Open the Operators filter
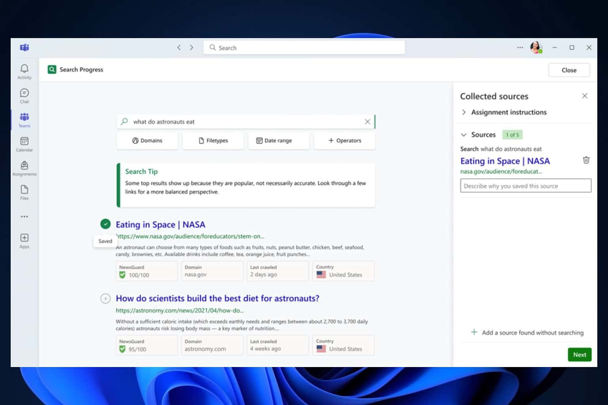608x405 pixels. coord(344,140)
